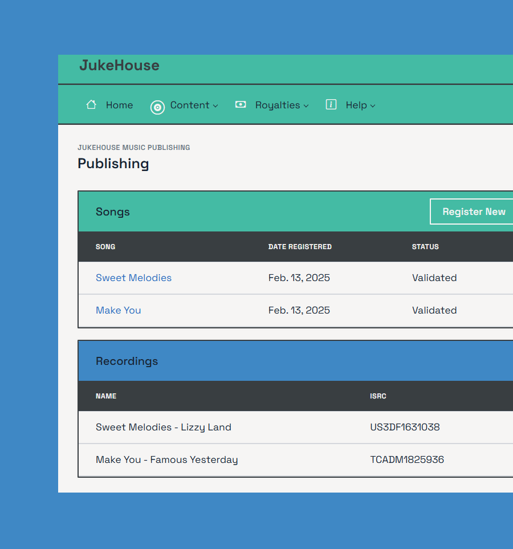Click the info icon beside Help
This screenshot has width=513, height=549.
[331, 104]
